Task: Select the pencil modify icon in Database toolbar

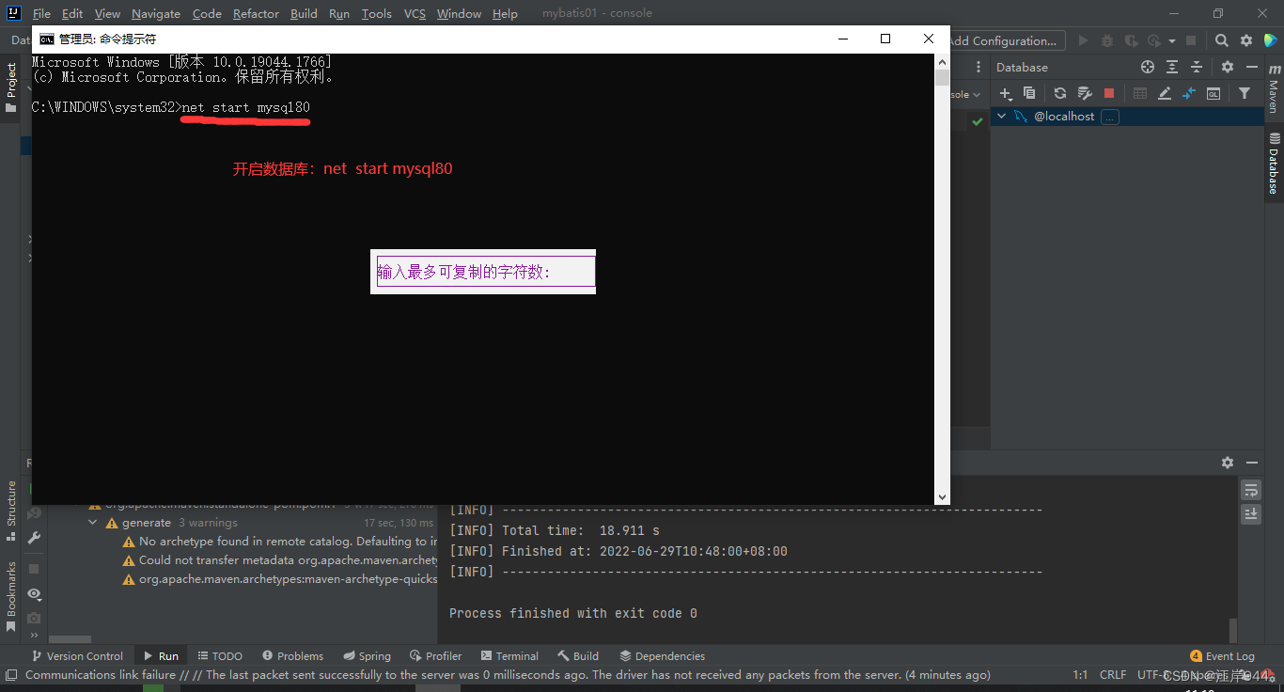Action: coord(1165,93)
